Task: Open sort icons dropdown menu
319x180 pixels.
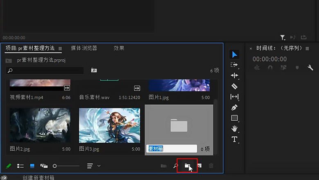Action: (93, 166)
